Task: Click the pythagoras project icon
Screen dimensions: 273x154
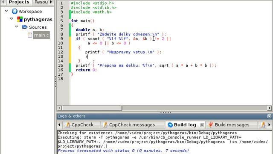Action: coord(20,19)
